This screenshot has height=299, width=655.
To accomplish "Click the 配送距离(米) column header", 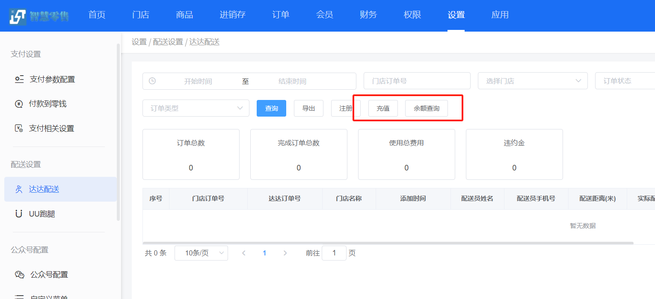I will (x=598, y=199).
